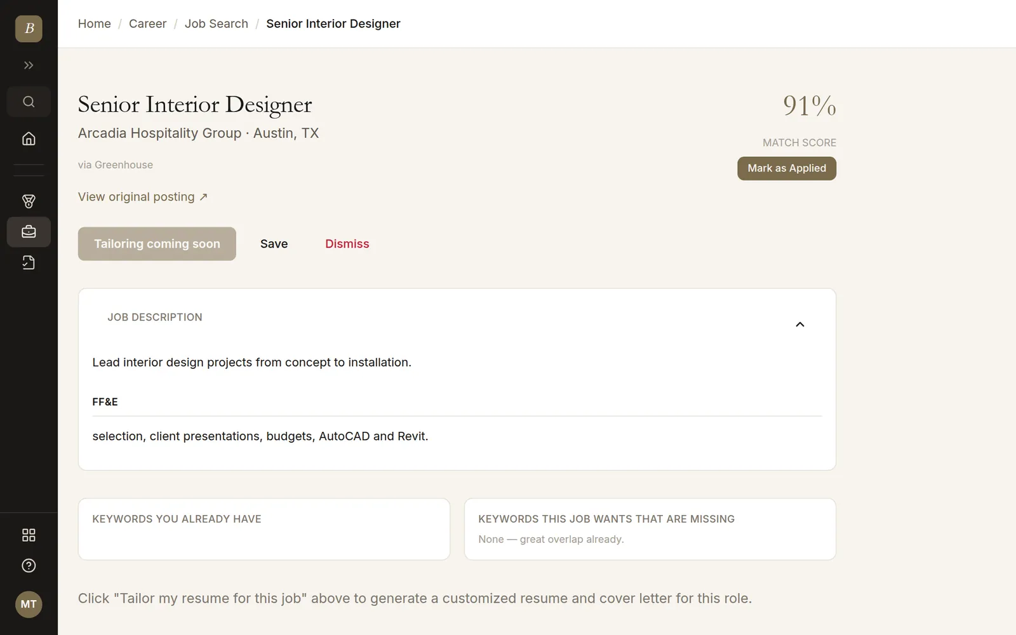Image resolution: width=1016 pixels, height=635 pixels.
Task: Click the JOB DESCRIPTION header label
Action: 155,317
